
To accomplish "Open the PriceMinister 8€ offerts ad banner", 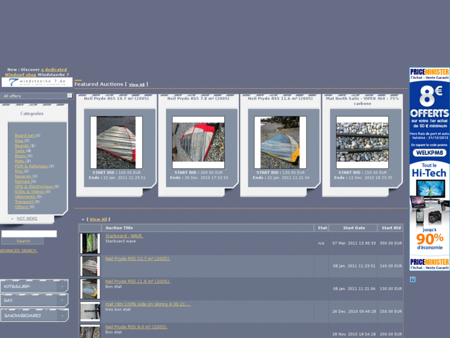I will tap(430, 169).
